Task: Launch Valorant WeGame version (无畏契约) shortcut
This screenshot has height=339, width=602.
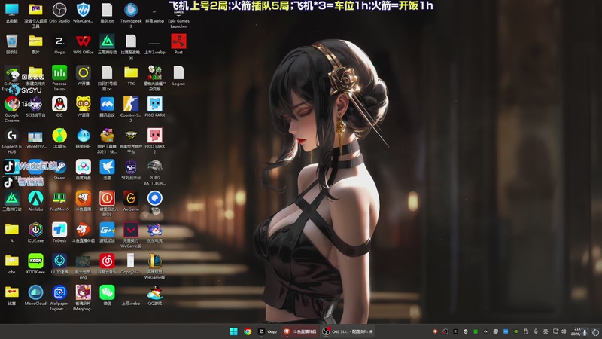Action: 130,234
